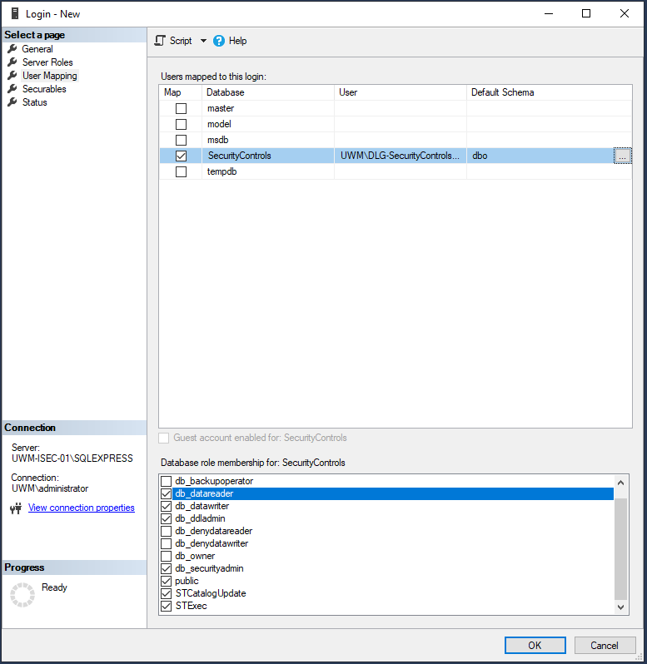The image size is (647, 664).
Task: Uncheck the STExec role
Action: click(166, 606)
